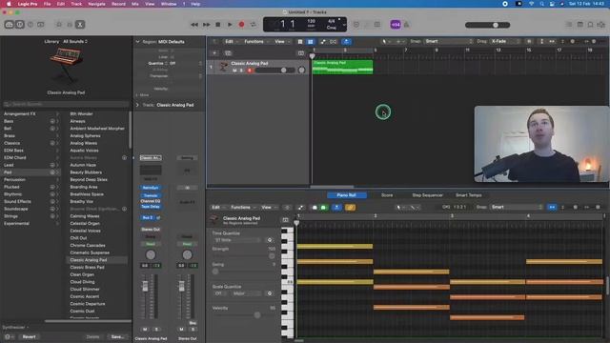Image resolution: width=610 pixels, height=343 pixels.
Task: Open the List Editors icon at top right
Action: (x=569, y=25)
